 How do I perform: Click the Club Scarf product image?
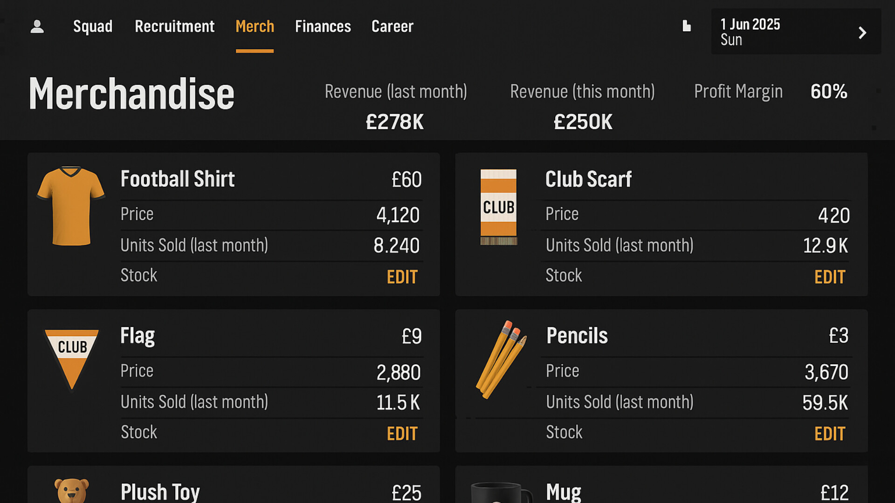tap(498, 207)
